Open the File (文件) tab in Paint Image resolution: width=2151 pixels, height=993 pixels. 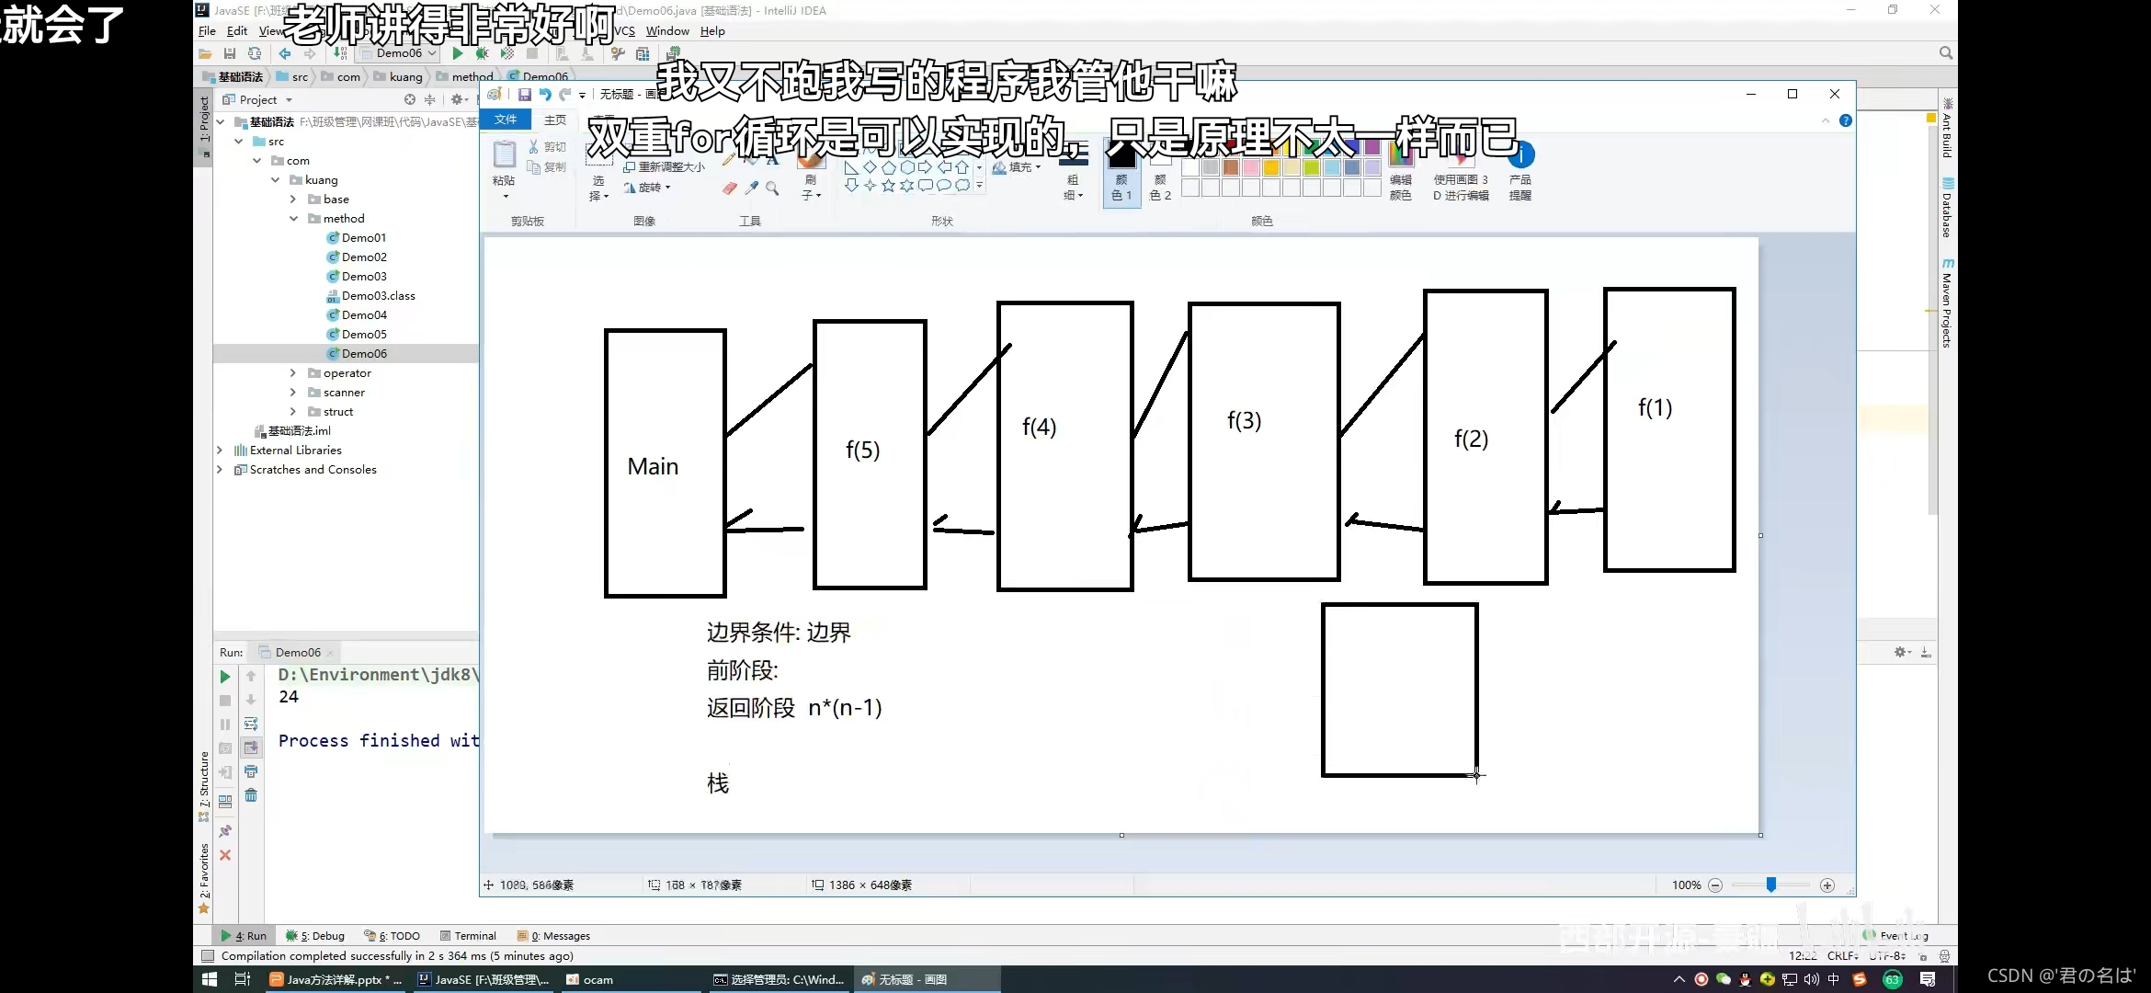506,120
